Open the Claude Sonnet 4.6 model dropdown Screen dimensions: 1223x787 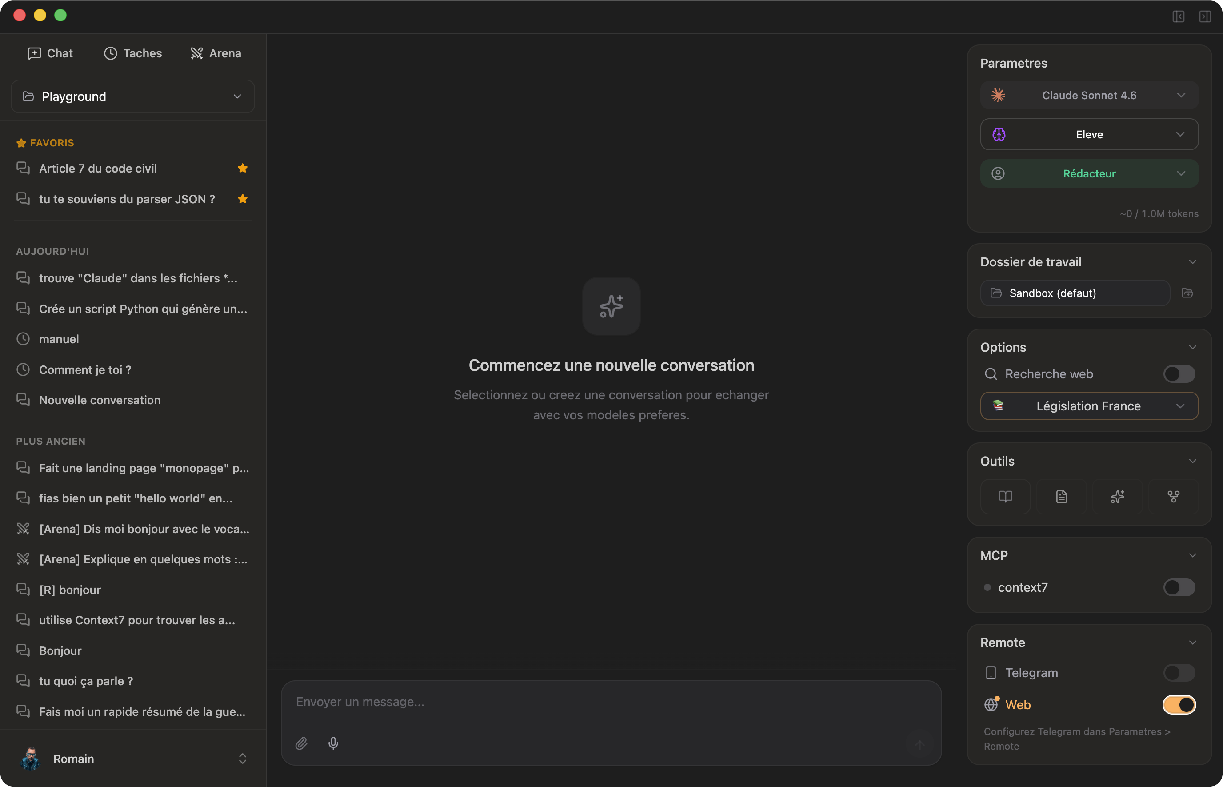pyautogui.click(x=1089, y=95)
